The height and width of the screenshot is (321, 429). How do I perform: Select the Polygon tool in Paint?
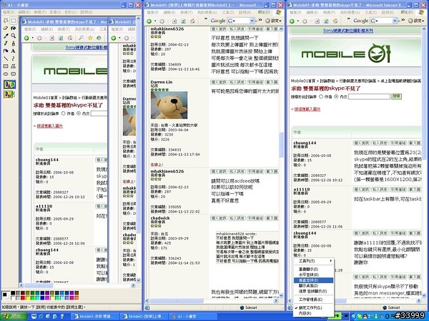(x=13, y=66)
